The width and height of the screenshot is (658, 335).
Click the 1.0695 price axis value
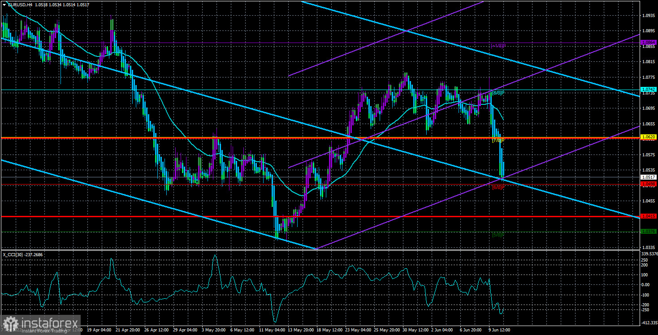649,108
